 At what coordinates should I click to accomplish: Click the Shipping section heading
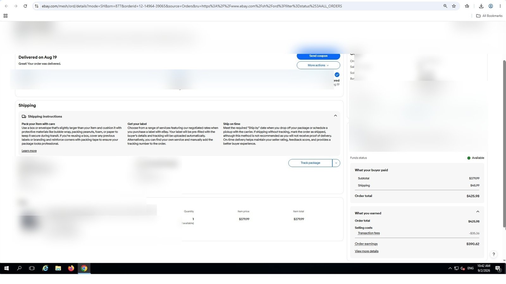point(27,105)
